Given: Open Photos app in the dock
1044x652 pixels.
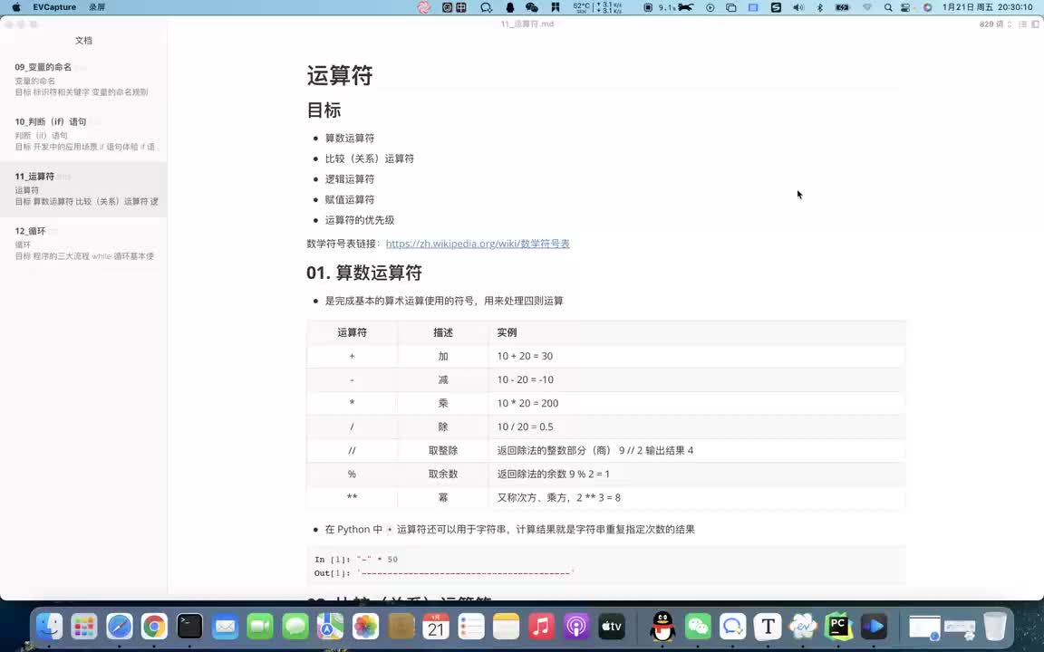Looking at the screenshot, I should pyautogui.click(x=365, y=626).
